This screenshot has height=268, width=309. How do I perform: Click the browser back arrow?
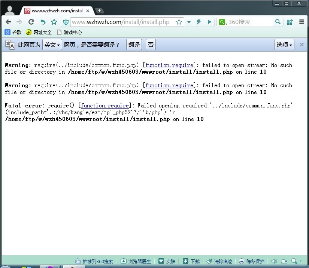point(8,22)
